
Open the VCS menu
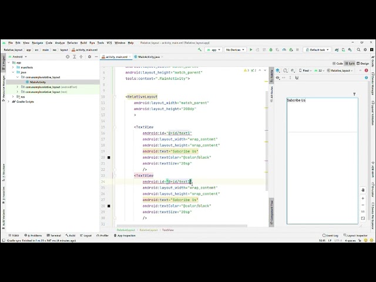tap(109, 43)
